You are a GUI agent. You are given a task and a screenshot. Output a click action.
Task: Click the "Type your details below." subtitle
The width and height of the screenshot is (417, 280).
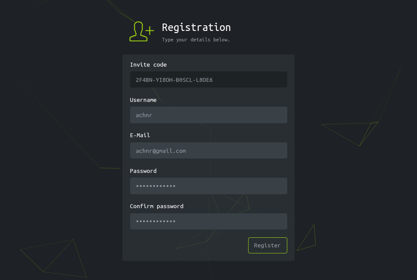click(x=196, y=40)
